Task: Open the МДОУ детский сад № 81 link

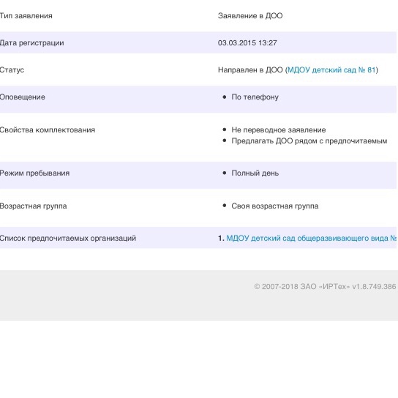Action: coord(331,70)
